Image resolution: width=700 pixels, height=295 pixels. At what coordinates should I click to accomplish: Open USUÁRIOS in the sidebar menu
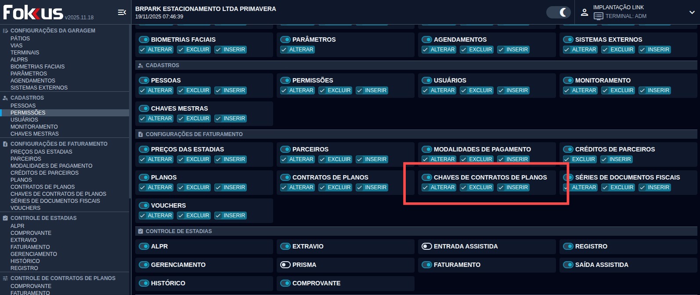click(24, 120)
